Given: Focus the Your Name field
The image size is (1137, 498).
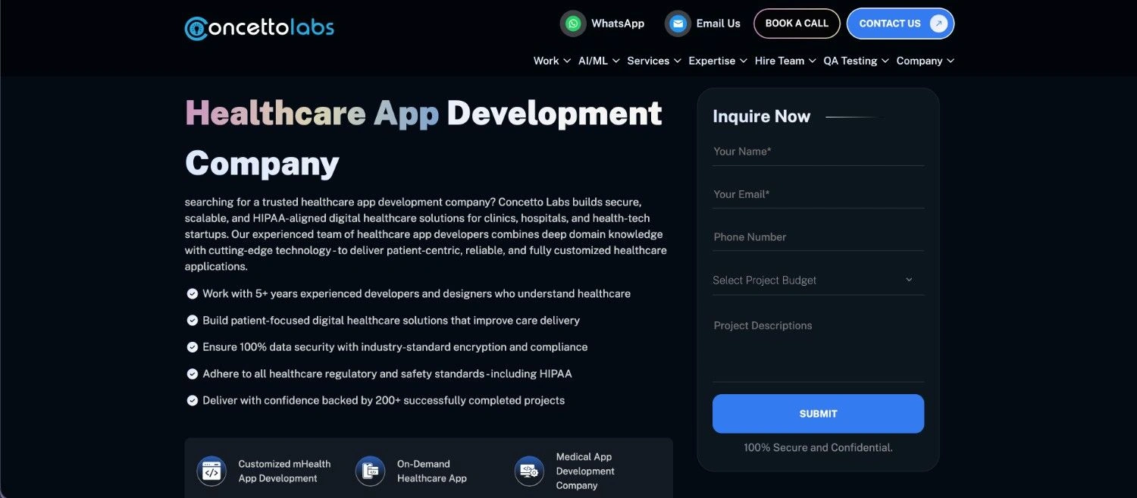Looking at the screenshot, I should pyautogui.click(x=818, y=152).
